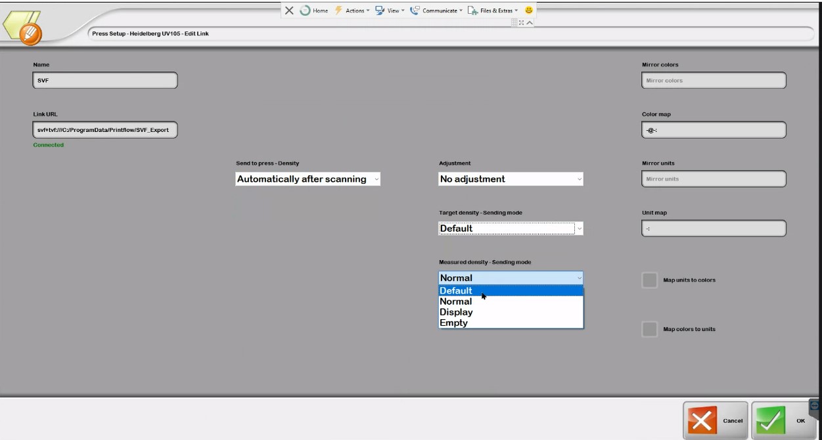822x440 pixels.
Task: Click in the Unit map field
Action: coord(714,229)
